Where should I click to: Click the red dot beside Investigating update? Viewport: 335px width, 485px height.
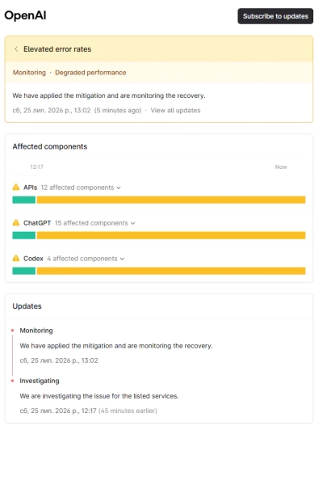click(x=12, y=381)
